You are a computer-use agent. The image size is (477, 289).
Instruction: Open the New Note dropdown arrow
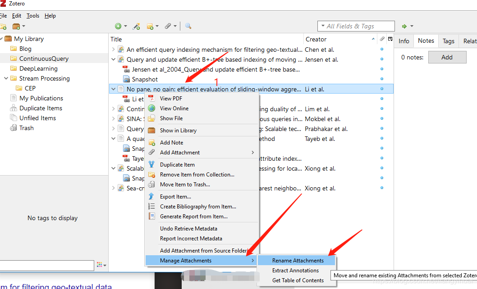(x=157, y=26)
